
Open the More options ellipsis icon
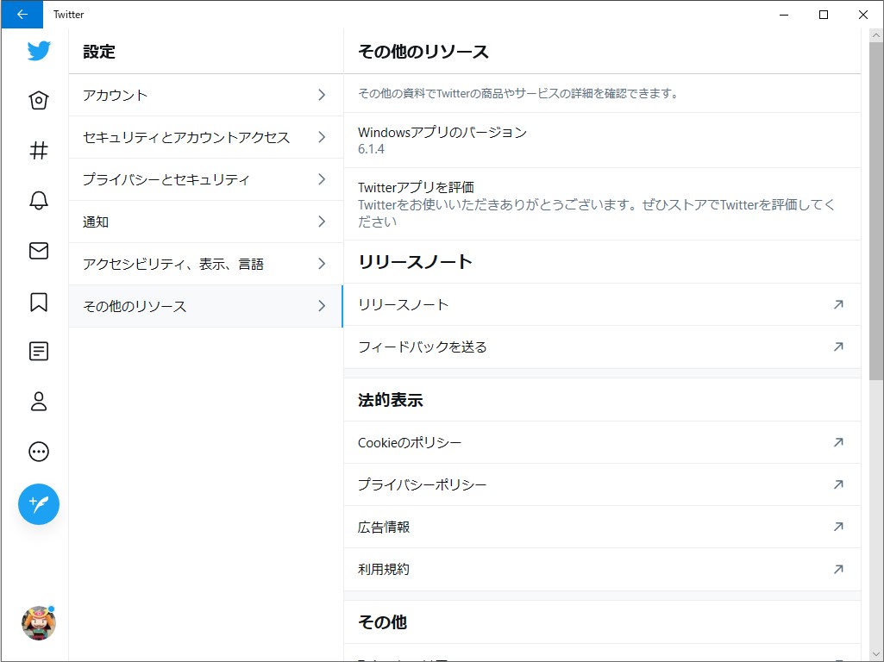click(38, 451)
